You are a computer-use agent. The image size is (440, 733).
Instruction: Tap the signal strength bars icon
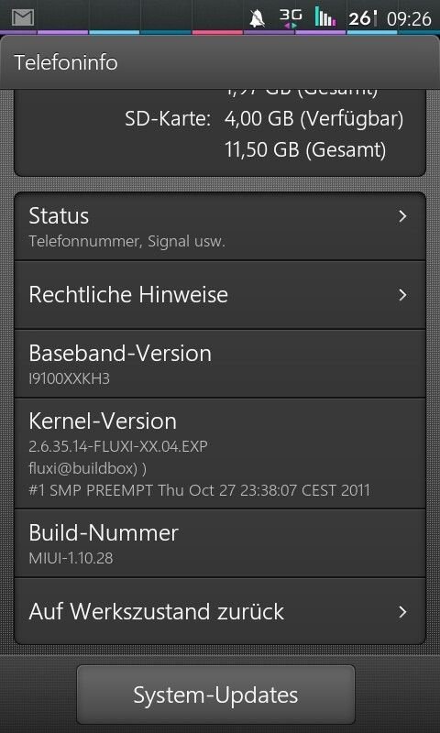tap(325, 16)
